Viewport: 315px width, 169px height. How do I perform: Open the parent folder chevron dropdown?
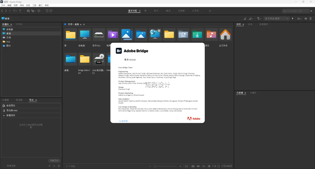[x=10, y=11]
